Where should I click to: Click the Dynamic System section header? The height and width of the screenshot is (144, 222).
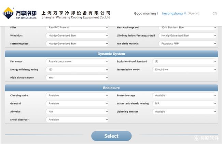[x=111, y=54]
